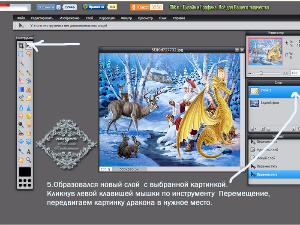Click the Задний фон layer thumbnail
Image resolution: width=300 pixels, height=225 pixels.
(x=255, y=103)
